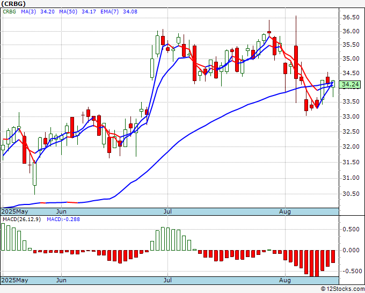Click the MA(50) value 34.17

(x=89, y=11)
